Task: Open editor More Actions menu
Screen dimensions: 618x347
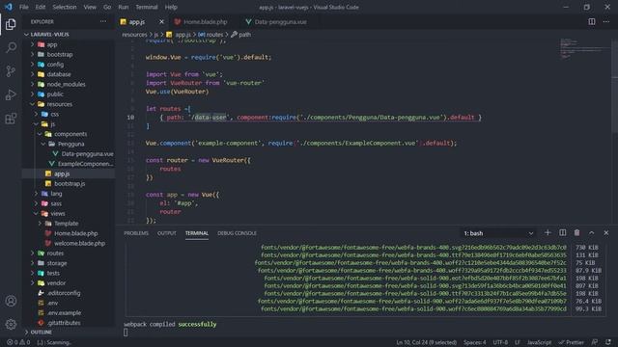Action: point(606,21)
